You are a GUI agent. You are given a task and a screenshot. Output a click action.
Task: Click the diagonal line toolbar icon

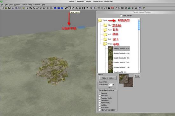[115, 8]
